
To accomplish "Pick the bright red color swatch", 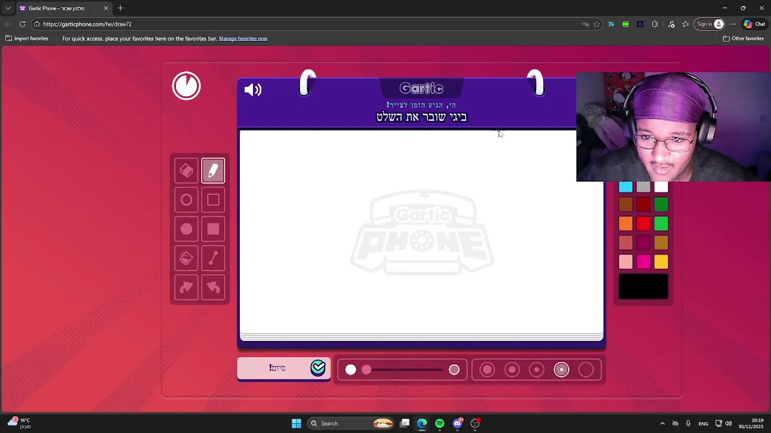I will [643, 224].
